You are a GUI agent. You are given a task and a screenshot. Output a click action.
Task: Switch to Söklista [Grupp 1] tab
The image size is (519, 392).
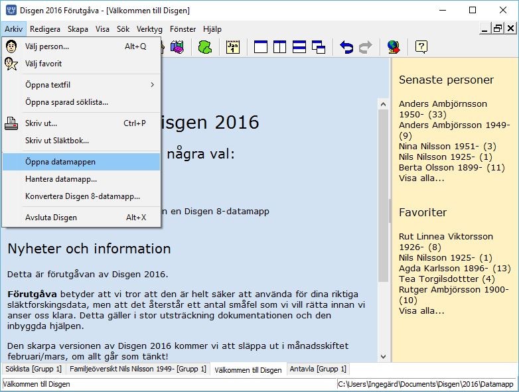pyautogui.click(x=33, y=369)
